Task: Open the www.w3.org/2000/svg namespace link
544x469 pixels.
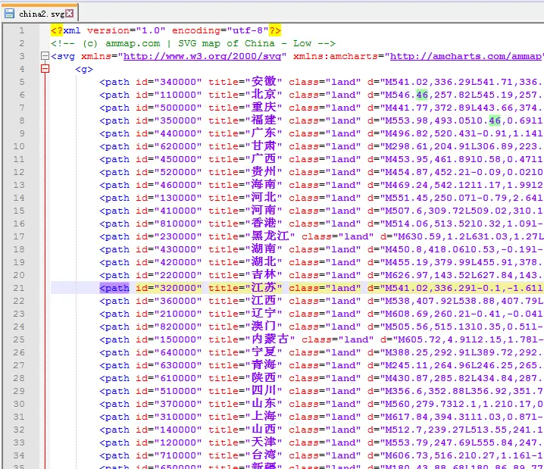Action: tap(202, 56)
